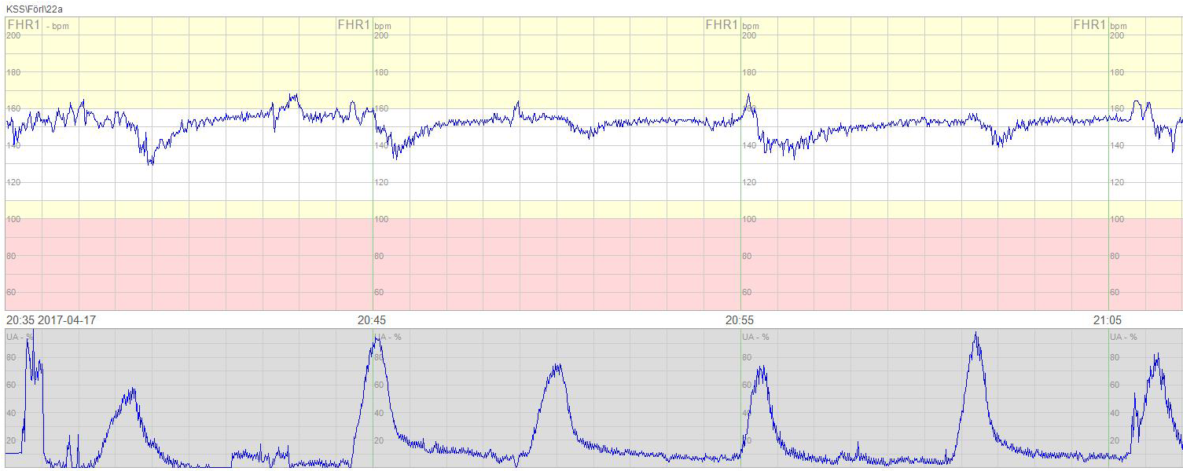
Task: Click the yellow zone above 180 bpm
Action: pyautogui.click(x=550, y=43)
